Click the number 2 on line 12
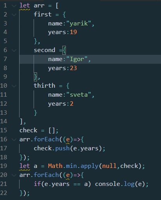This screenshot has height=200, width=161. click(72, 104)
